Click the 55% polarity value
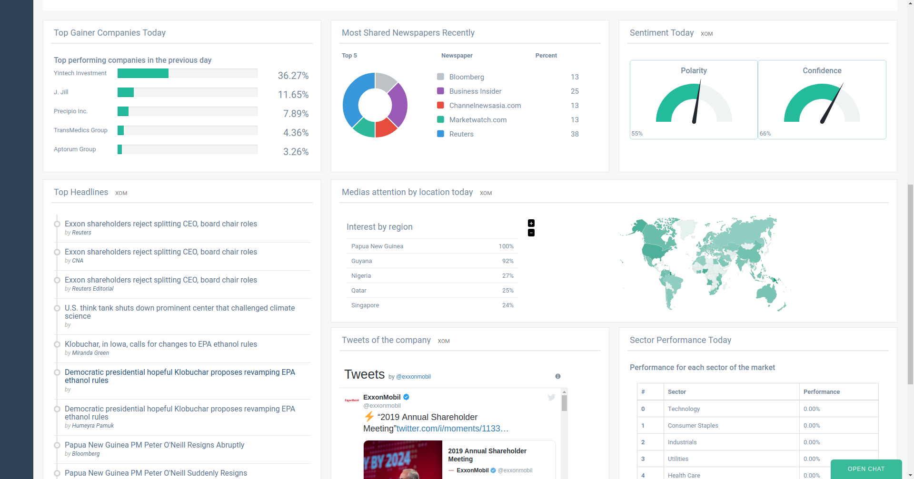 point(637,134)
